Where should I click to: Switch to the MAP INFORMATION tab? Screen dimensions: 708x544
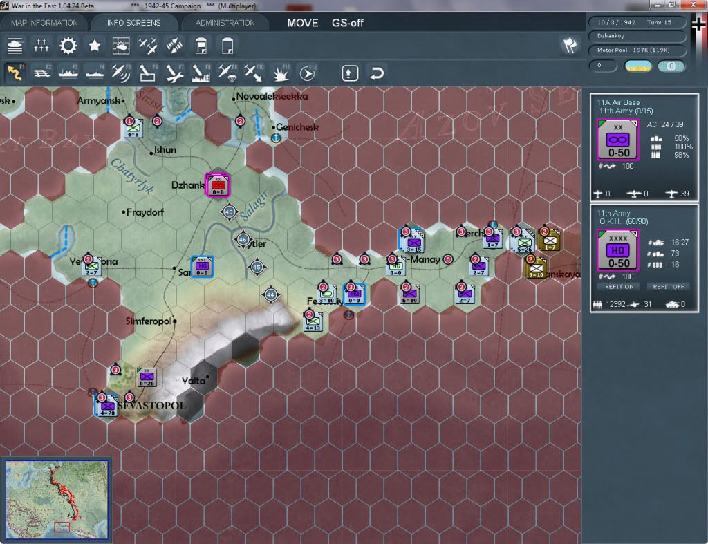(44, 23)
